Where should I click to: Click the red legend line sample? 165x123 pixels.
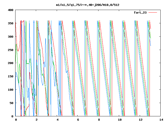(x=153, y=13)
